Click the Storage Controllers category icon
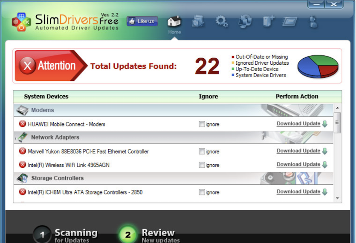This screenshot has width=356, height=243. click(x=22, y=178)
